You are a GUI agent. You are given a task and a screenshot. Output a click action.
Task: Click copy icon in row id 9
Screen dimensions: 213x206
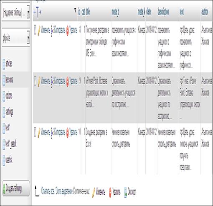tap(52, 82)
